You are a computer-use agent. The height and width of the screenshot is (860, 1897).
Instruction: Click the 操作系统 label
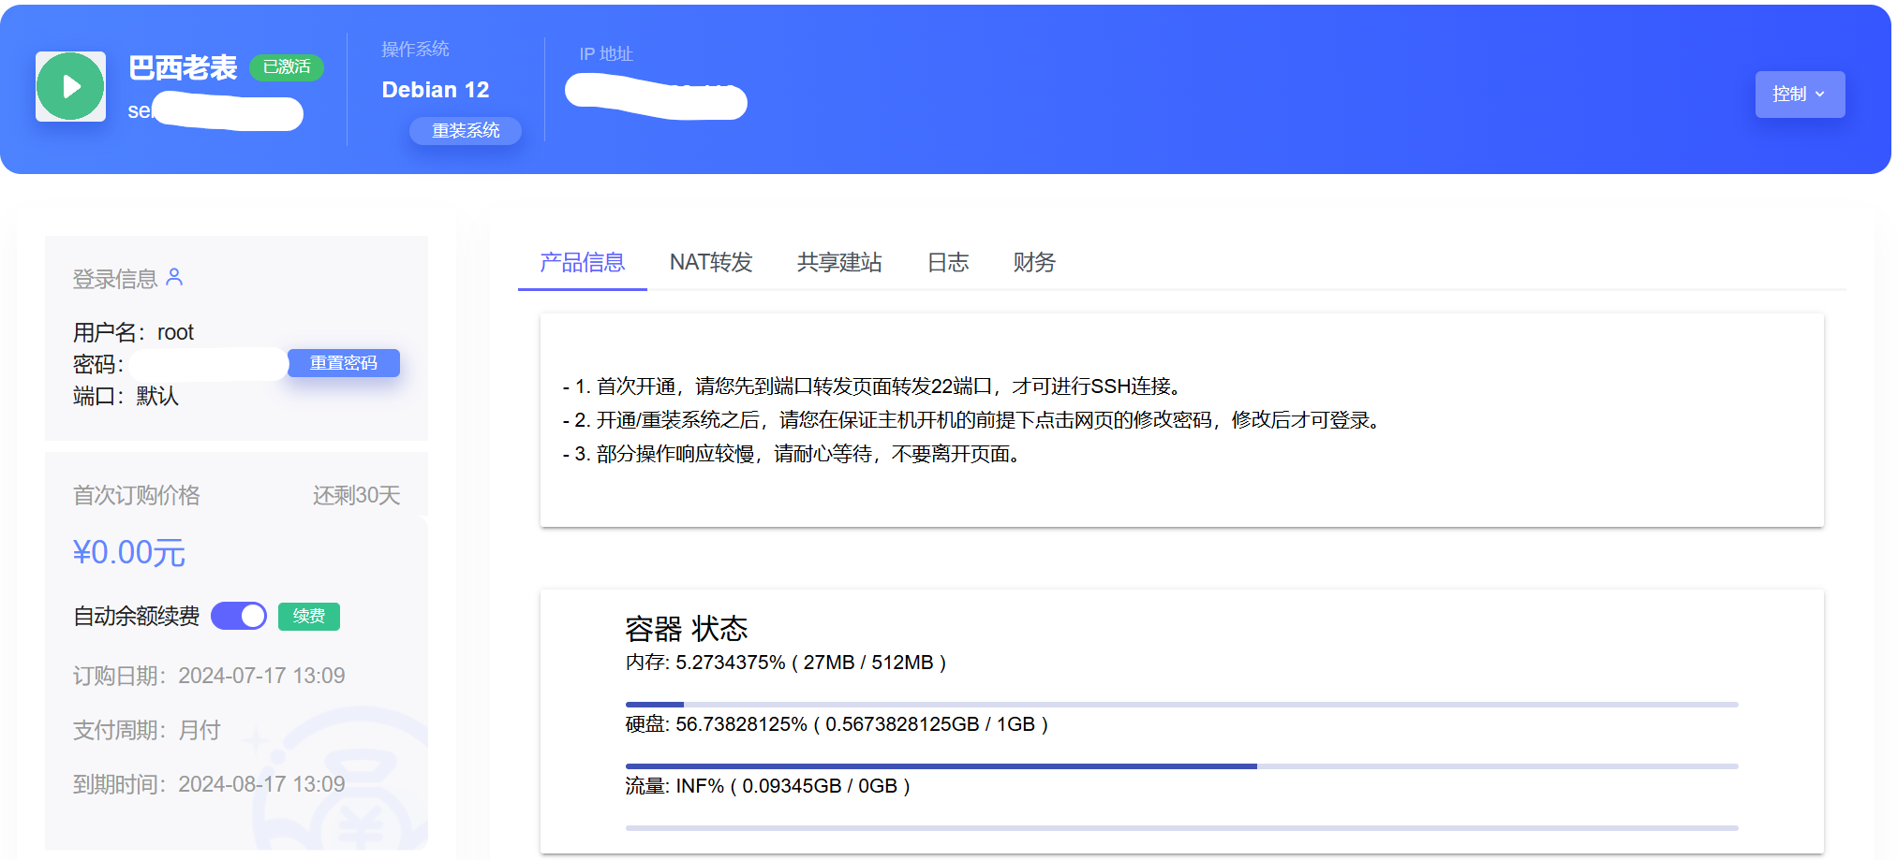(415, 49)
